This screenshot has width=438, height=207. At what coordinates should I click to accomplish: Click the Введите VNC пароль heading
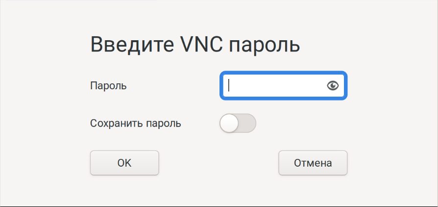(x=195, y=45)
